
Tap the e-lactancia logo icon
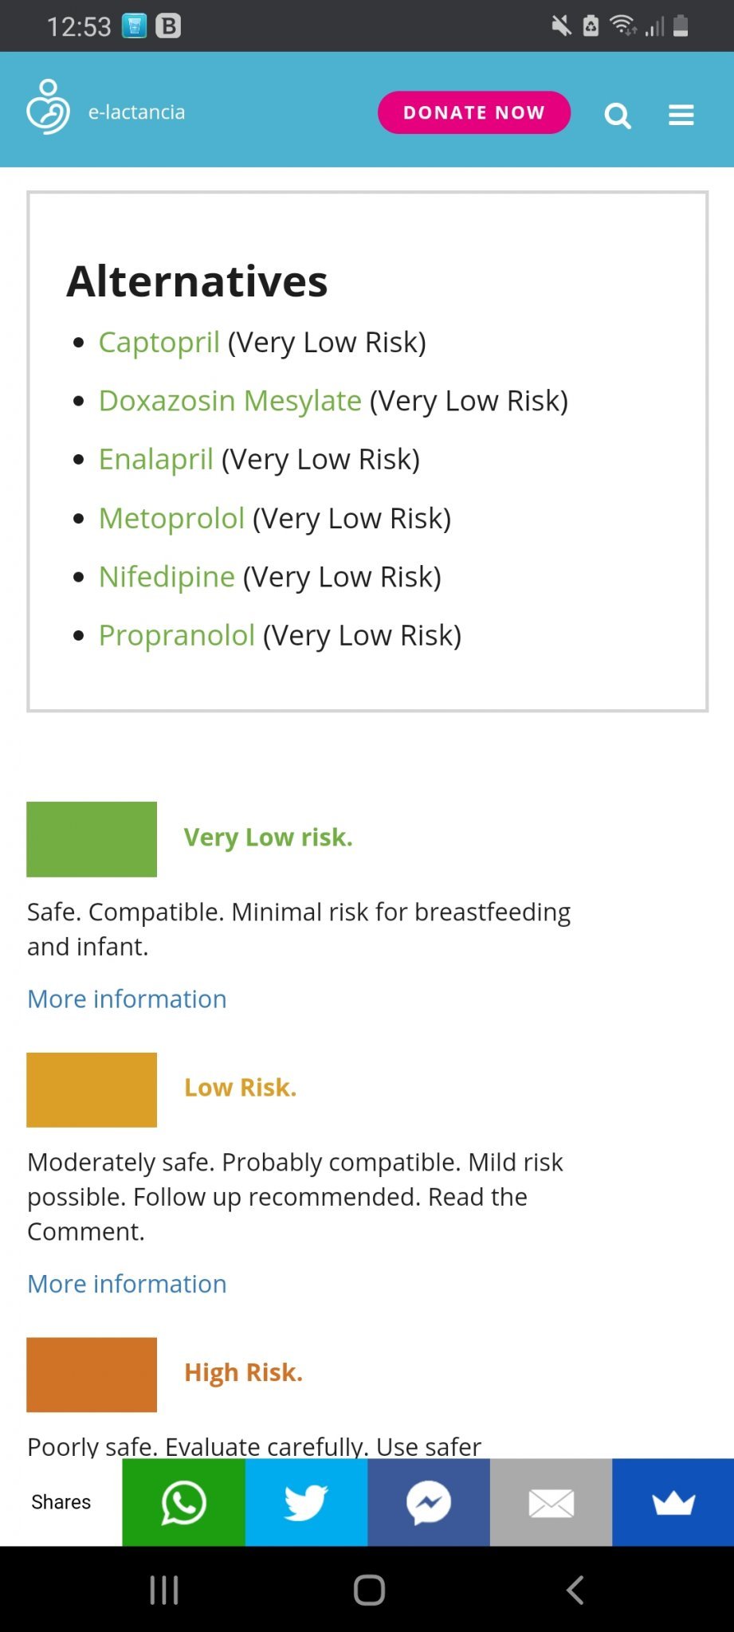pos(48,108)
